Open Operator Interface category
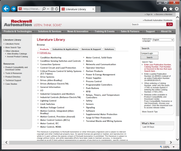The image size is (181, 151). [95, 68]
